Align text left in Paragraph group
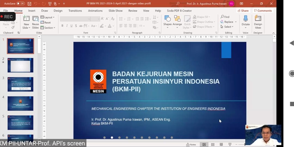Viewport: 294px width, 147px height. pos(121,26)
